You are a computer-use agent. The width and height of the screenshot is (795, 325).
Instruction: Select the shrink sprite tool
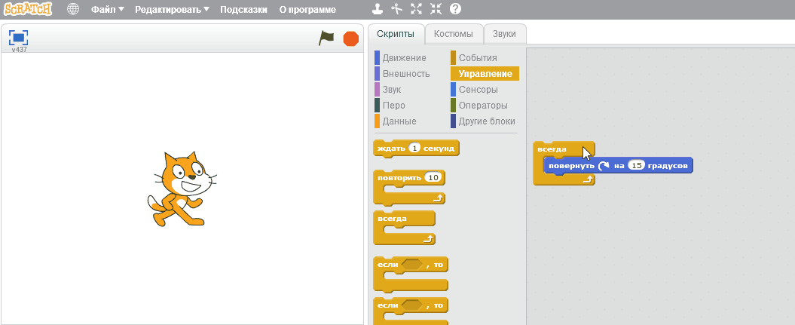pyautogui.click(x=436, y=10)
